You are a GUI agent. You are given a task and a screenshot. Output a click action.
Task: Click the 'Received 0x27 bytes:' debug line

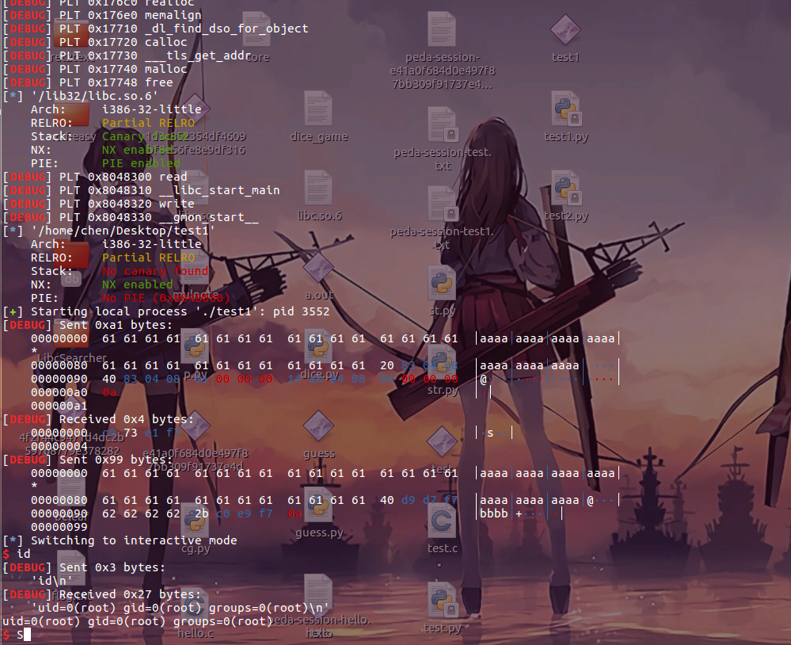click(102, 594)
